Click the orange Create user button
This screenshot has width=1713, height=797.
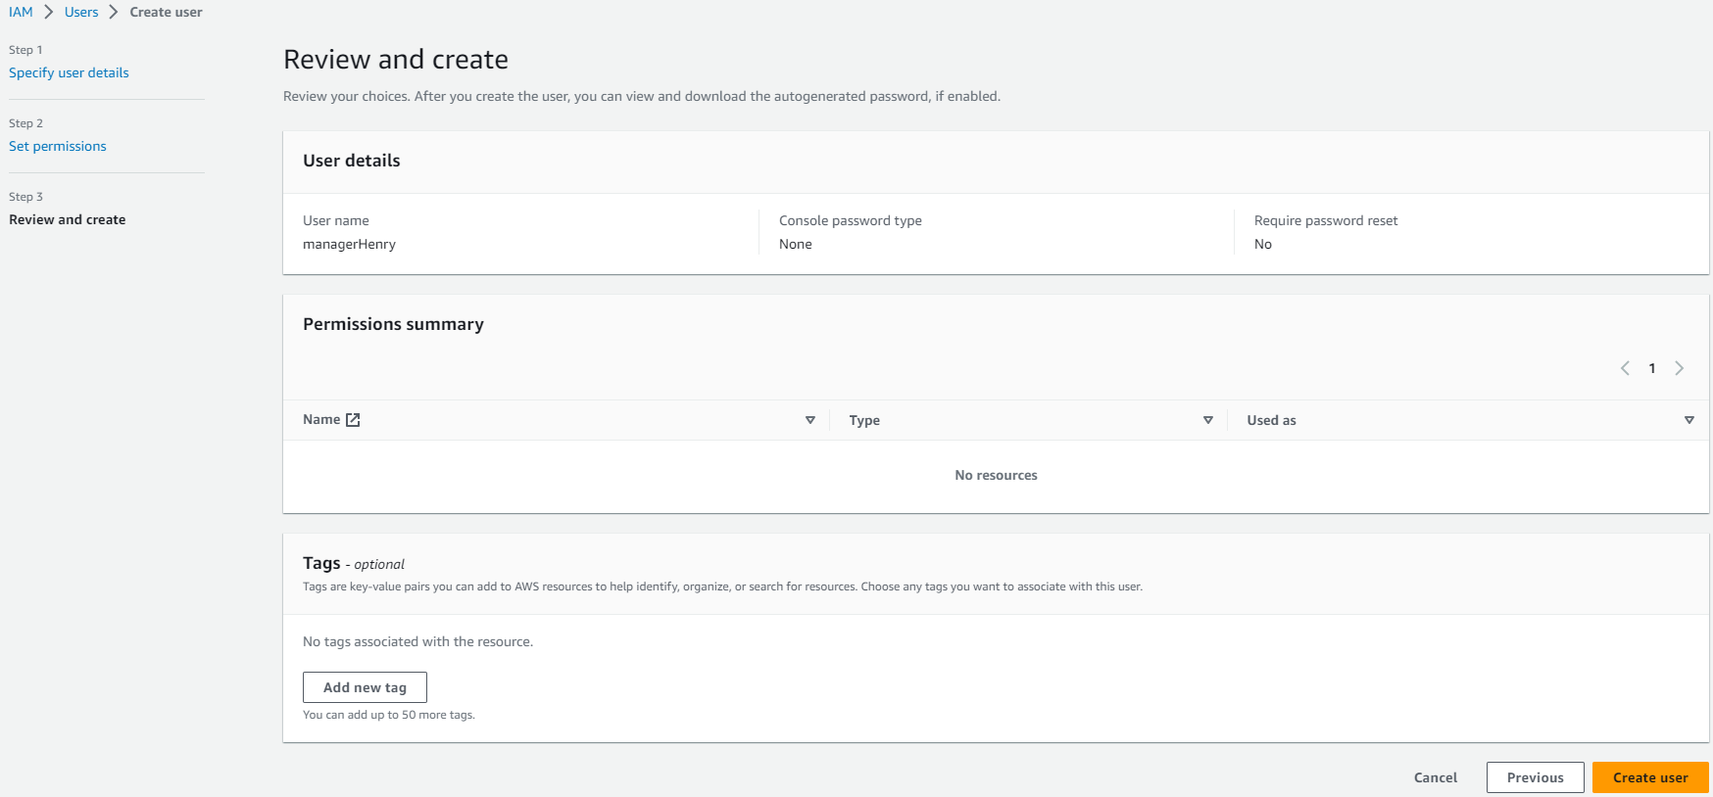1650,777
